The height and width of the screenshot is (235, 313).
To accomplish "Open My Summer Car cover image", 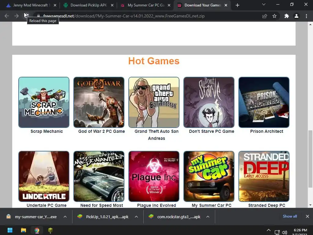I will [x=209, y=176].
